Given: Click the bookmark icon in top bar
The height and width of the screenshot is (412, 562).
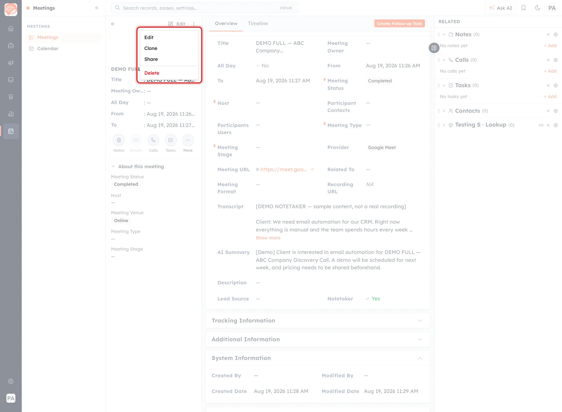Looking at the screenshot, I should [x=523, y=8].
